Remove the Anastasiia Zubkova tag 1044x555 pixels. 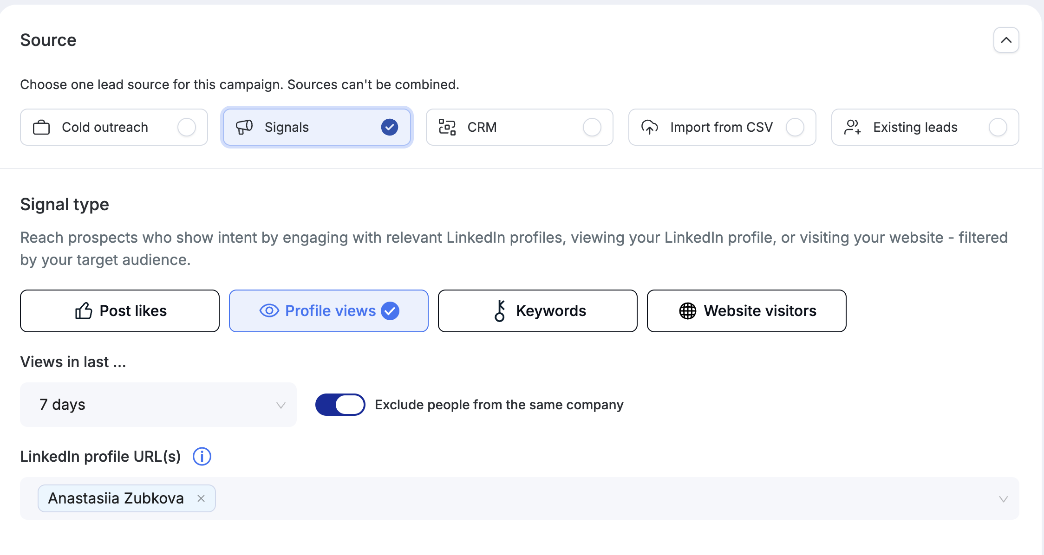click(x=201, y=498)
